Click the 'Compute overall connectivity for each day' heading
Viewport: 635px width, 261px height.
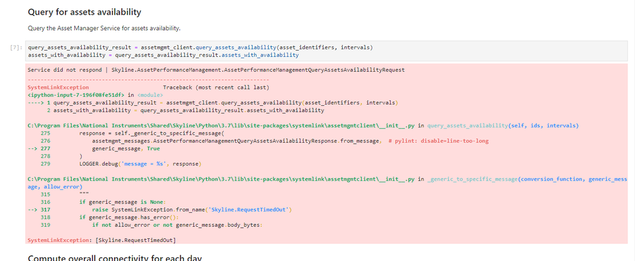114,258
